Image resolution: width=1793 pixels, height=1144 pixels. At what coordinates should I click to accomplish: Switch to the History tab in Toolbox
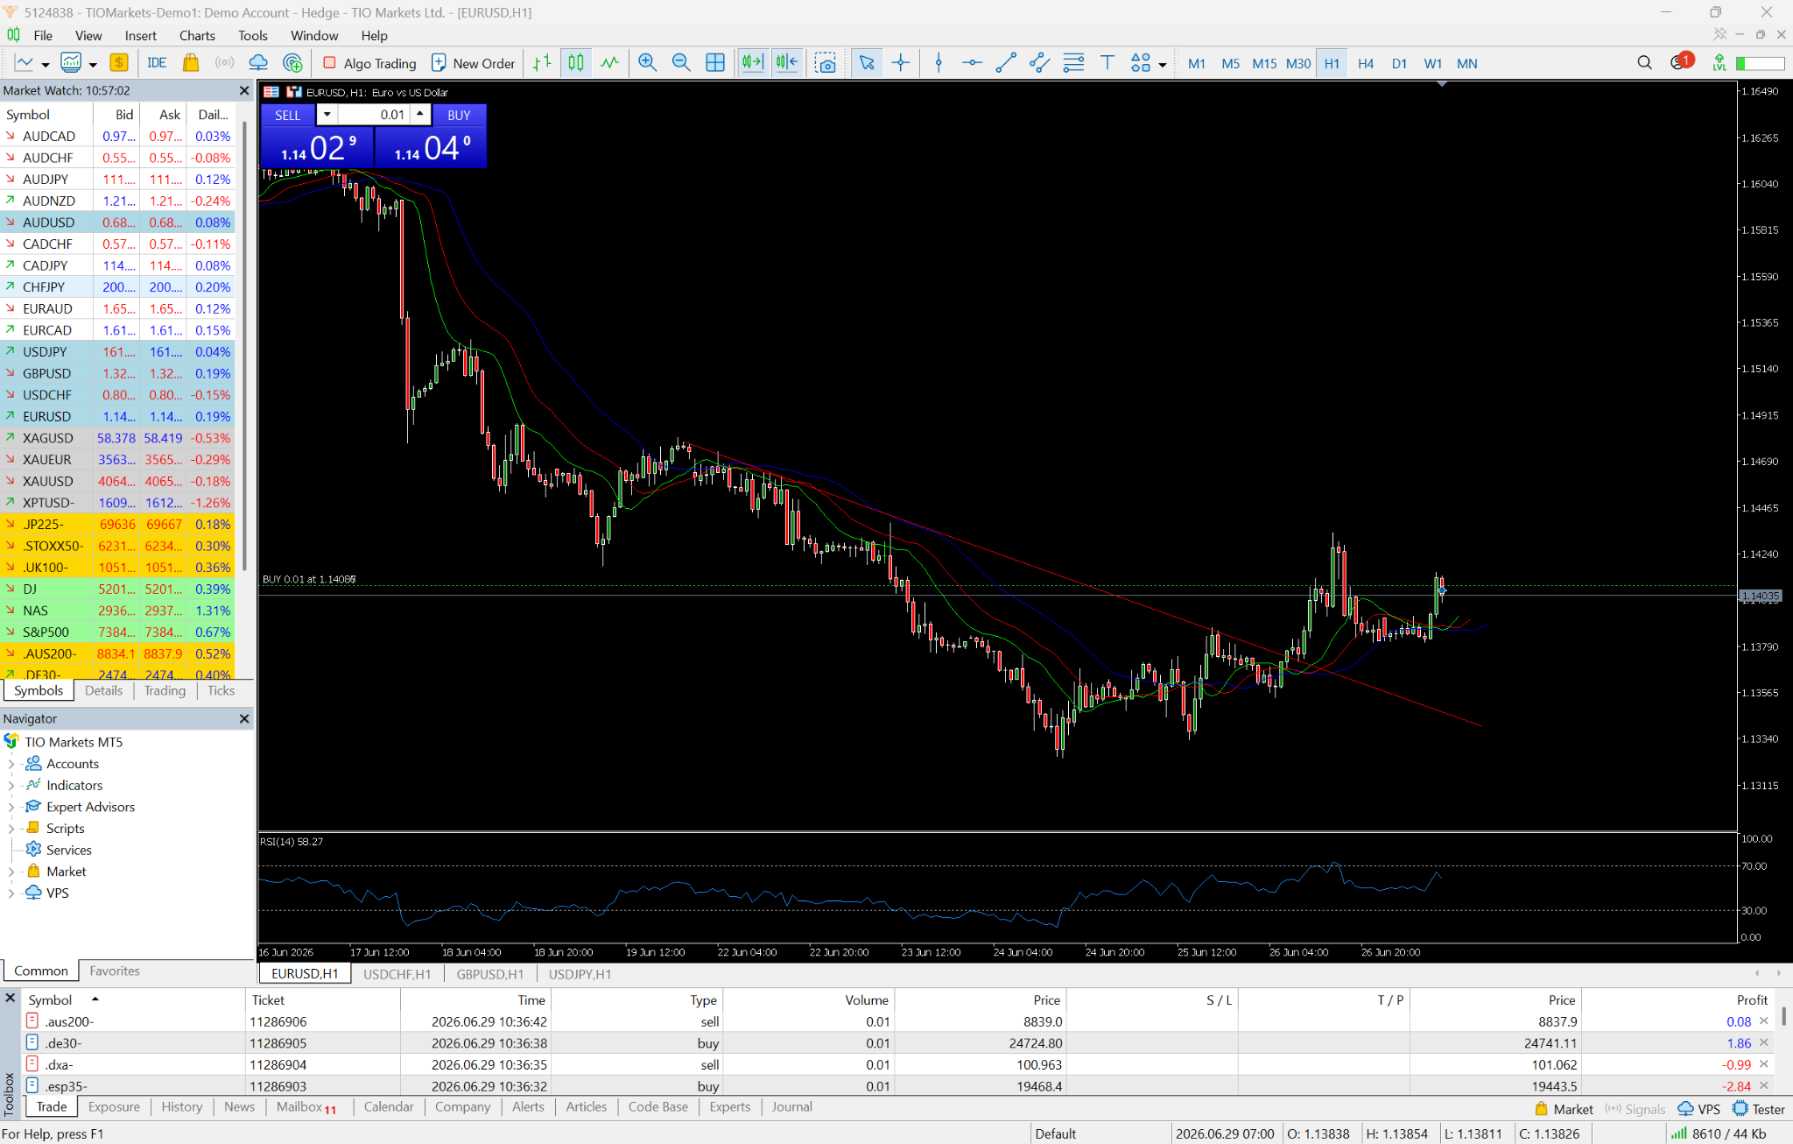coord(182,1106)
